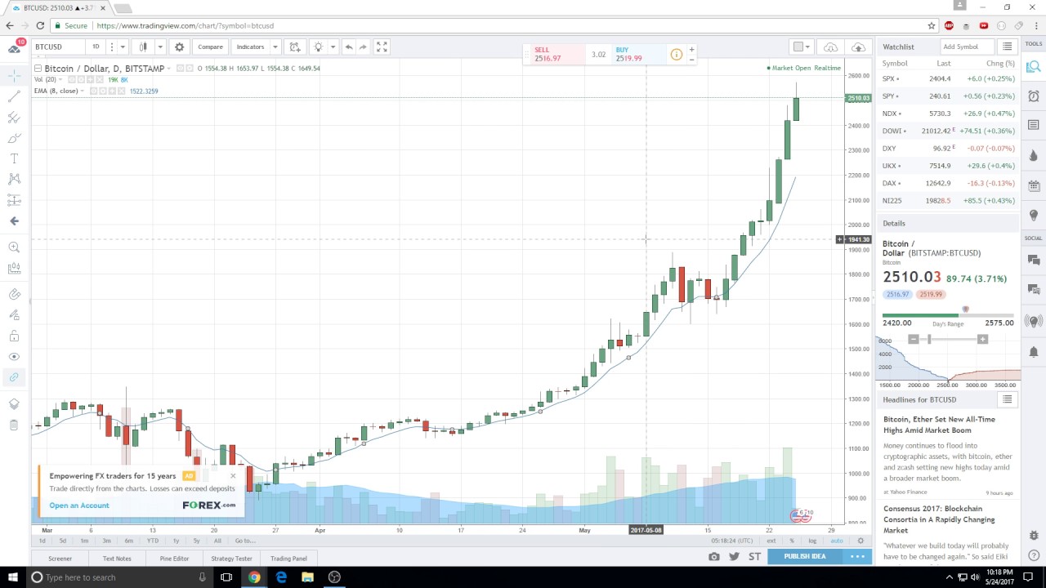The height and width of the screenshot is (588, 1046).
Task: Select the text annotation tool
Action: tap(14, 158)
